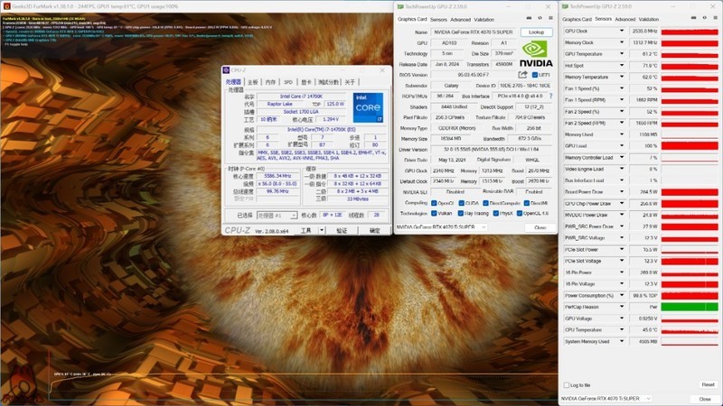723x406 pixels.
Task: Toggle the UEFI checkbox
Action: point(535,75)
